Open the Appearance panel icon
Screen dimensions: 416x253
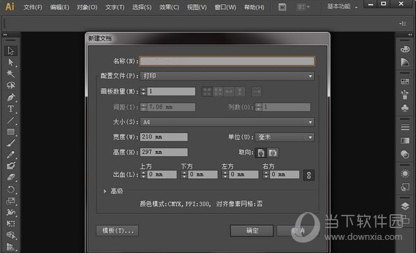click(405, 174)
